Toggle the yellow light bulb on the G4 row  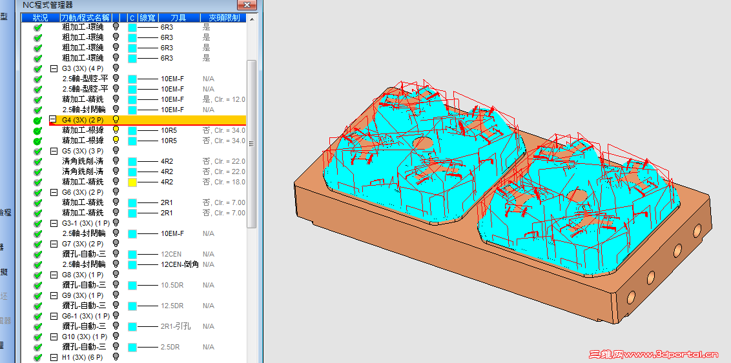[116, 120]
